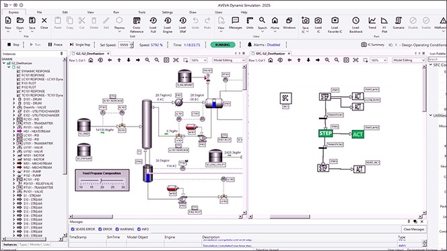Expand the P101 - PUMP tree node
The height and width of the screenshot is (251, 447).
[x=14, y=172]
